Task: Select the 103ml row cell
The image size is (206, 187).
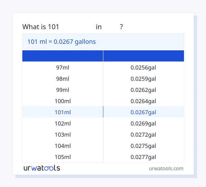Action: pyautogui.click(x=63, y=135)
